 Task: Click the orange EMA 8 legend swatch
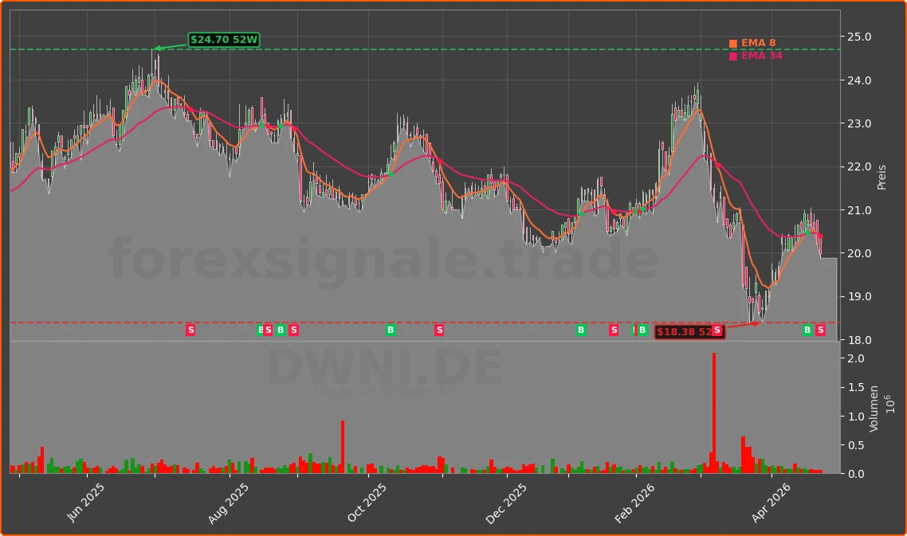coord(733,43)
